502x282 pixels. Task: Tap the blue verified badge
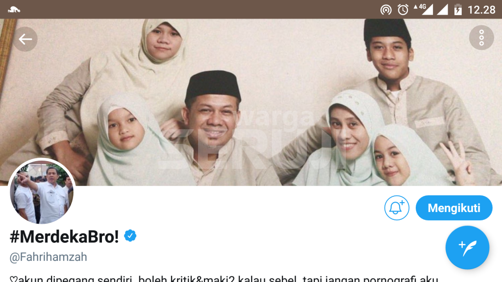coord(130,236)
